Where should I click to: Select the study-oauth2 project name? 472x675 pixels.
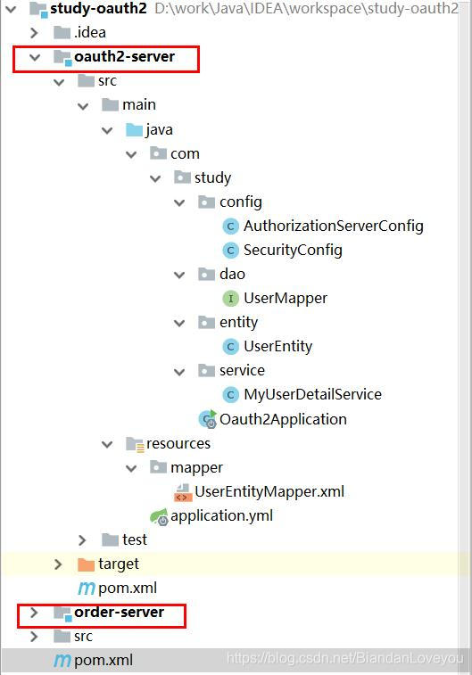[x=98, y=8]
